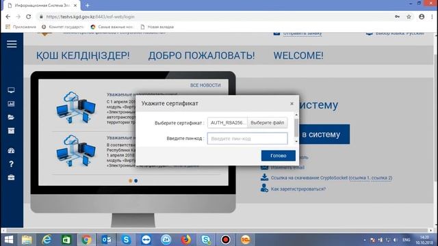Screen dimensions: 438x246
Task: Click the Отправить заявку link
Action: point(302,33)
